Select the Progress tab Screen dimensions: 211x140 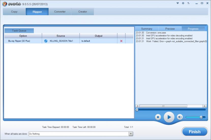point(193,29)
